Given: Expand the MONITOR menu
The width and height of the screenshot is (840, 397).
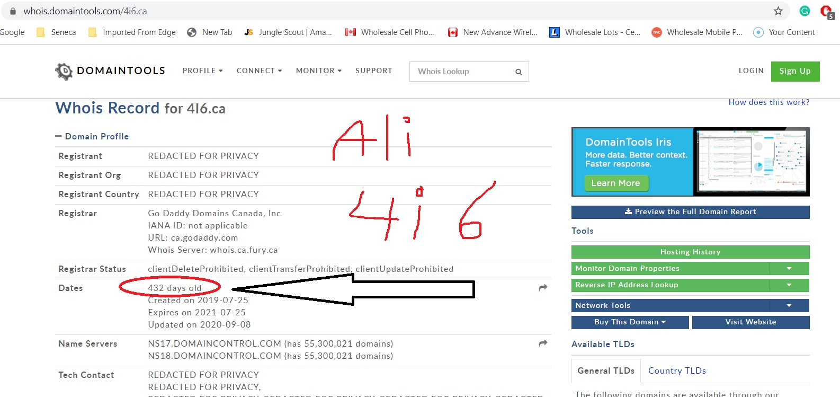Looking at the screenshot, I should pos(318,70).
